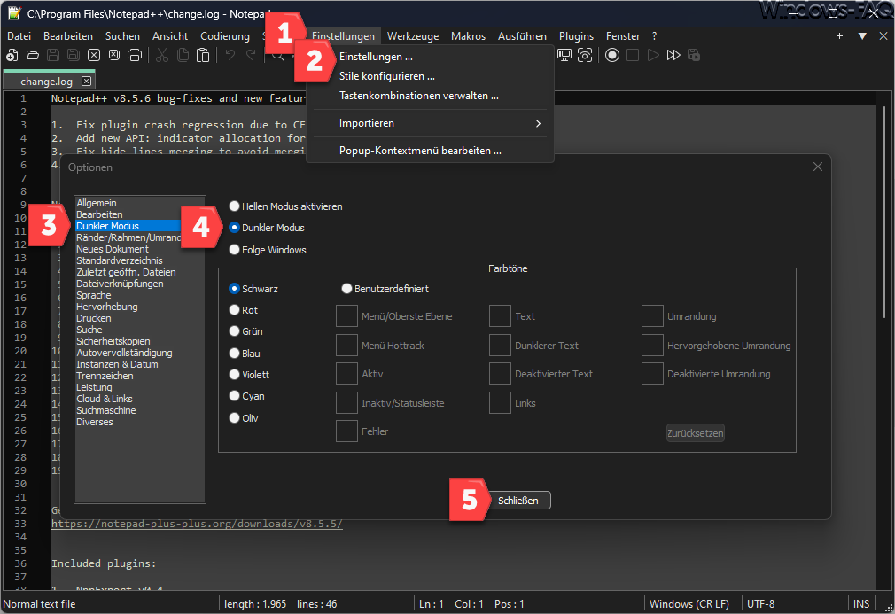Click the down-triangle icon at menu bar right
Screen dimensions: 895x614
pos(862,36)
